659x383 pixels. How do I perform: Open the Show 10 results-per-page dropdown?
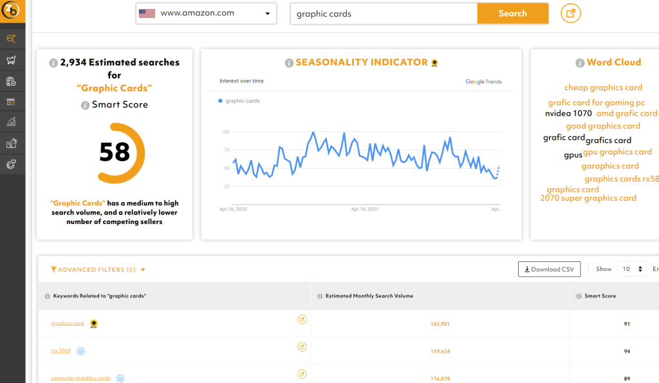pos(631,269)
